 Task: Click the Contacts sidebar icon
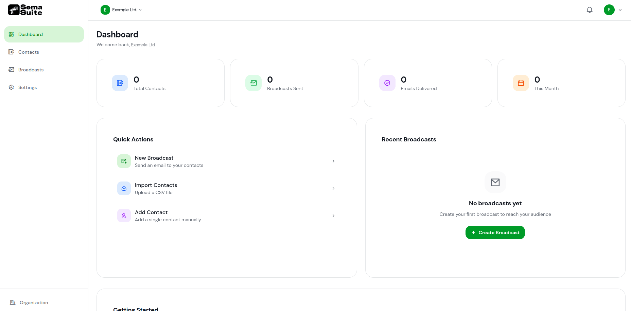[11, 52]
